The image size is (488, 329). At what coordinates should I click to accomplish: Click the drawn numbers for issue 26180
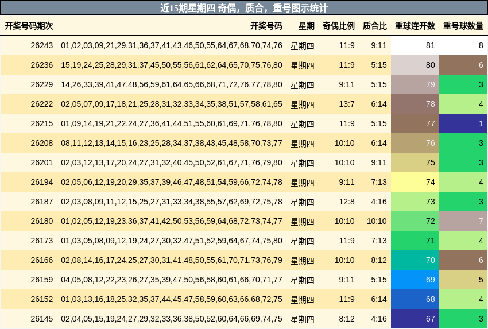click(172, 221)
